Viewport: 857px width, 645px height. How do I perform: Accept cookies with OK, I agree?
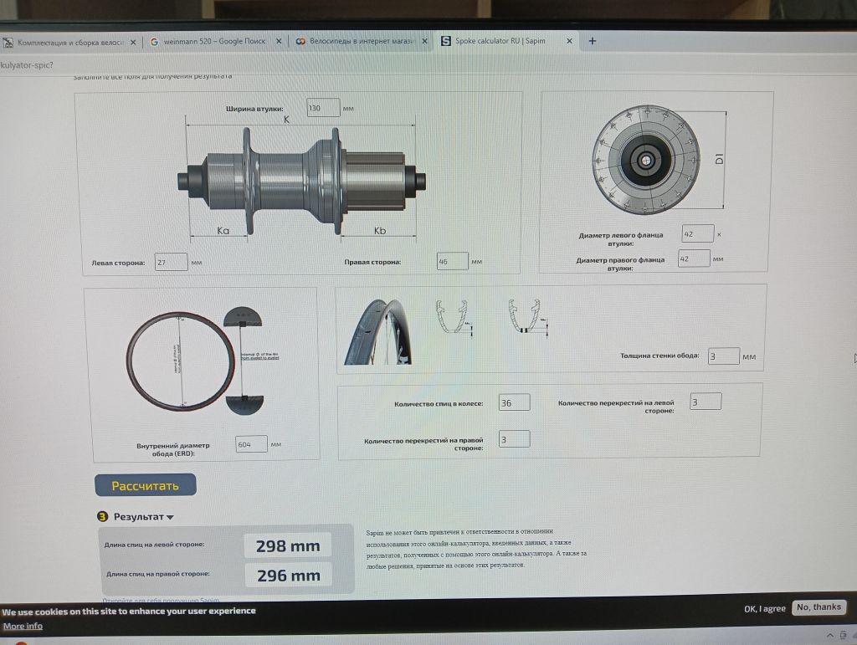coord(764,608)
